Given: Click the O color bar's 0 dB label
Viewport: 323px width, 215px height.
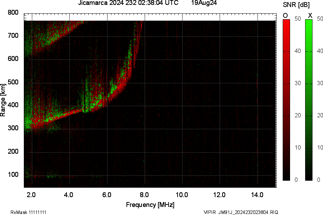Looking at the screenshot, I should (296, 180).
